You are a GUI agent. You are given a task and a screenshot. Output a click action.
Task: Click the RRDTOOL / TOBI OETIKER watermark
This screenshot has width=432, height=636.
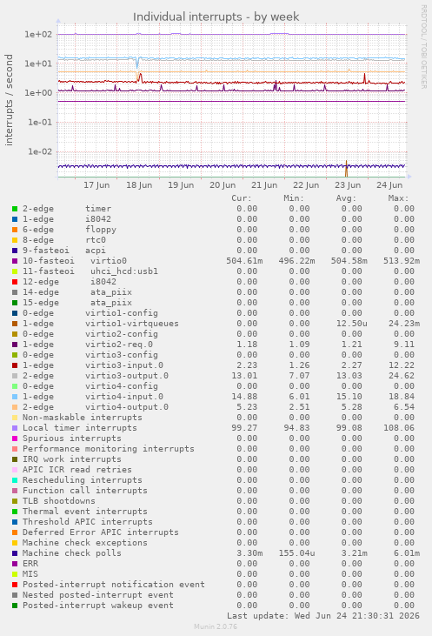(x=424, y=47)
